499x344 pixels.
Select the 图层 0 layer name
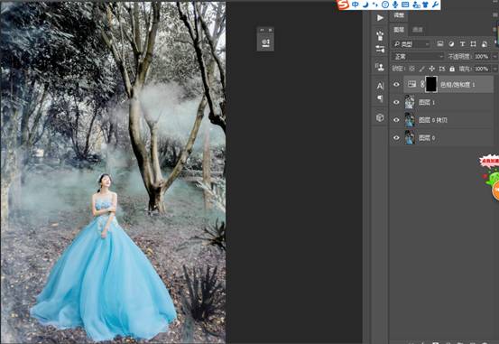427,137
